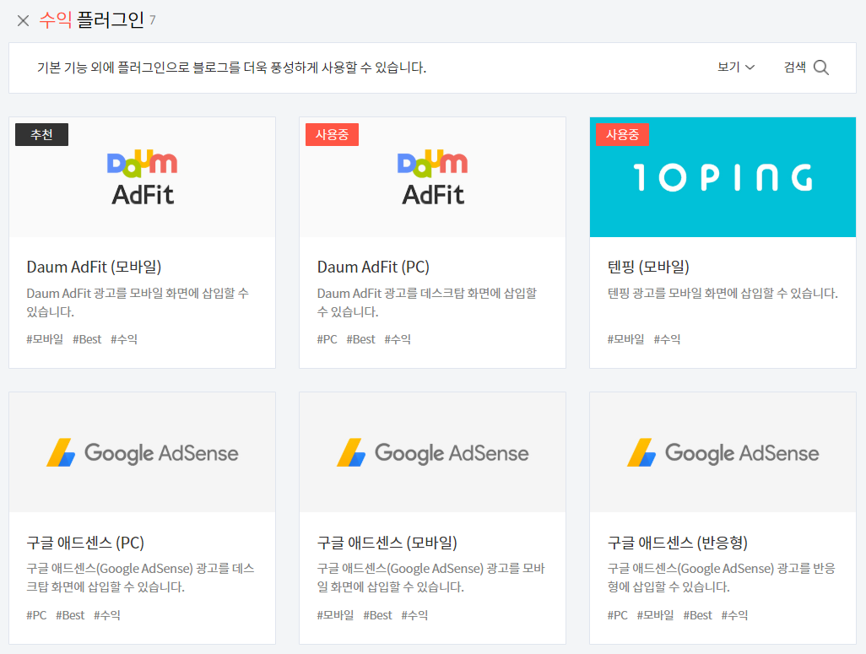Click the plugin intro sentence in top bar
This screenshot has width=866, height=654.
coord(231,68)
